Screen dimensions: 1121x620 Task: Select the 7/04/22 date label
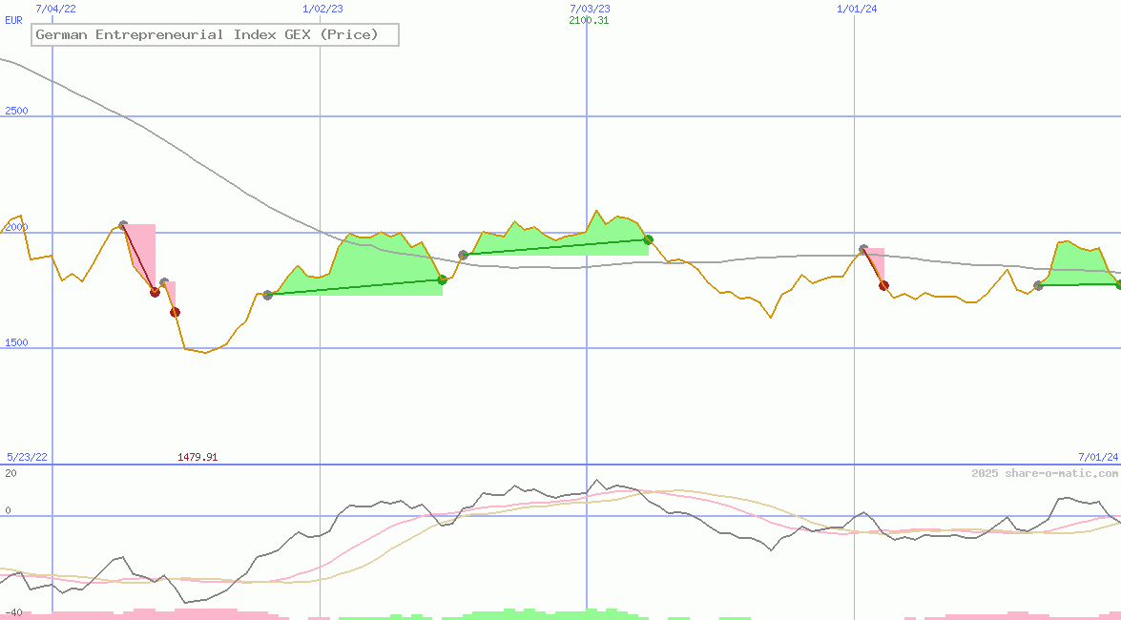pos(55,9)
